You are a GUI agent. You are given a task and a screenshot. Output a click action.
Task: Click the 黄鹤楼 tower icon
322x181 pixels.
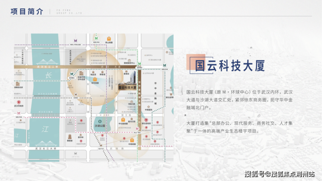[x=70, y=137]
